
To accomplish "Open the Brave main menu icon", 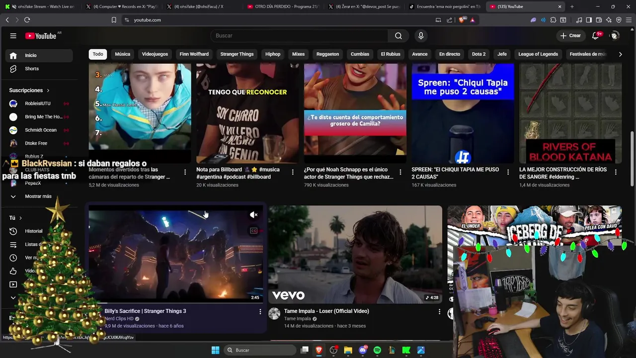I will (629, 20).
